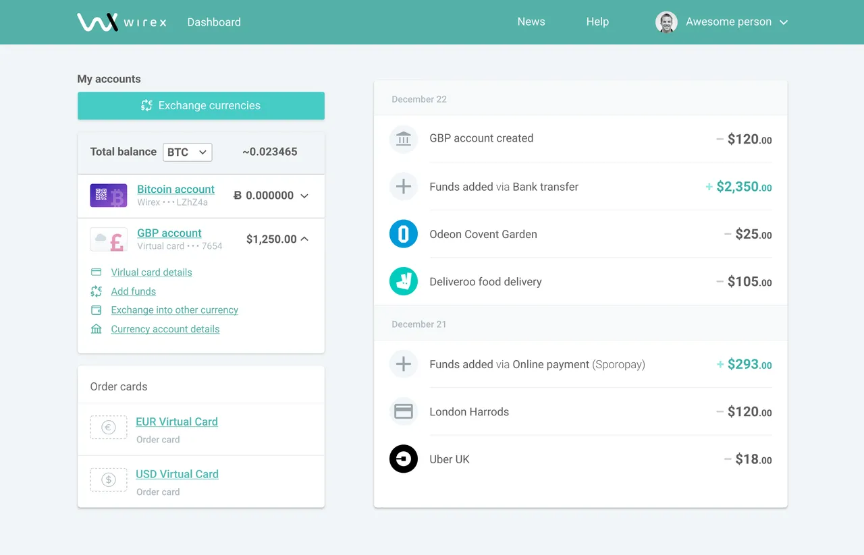Select Funds added via Online payment text
This screenshot has height=555, width=864.
click(x=537, y=364)
